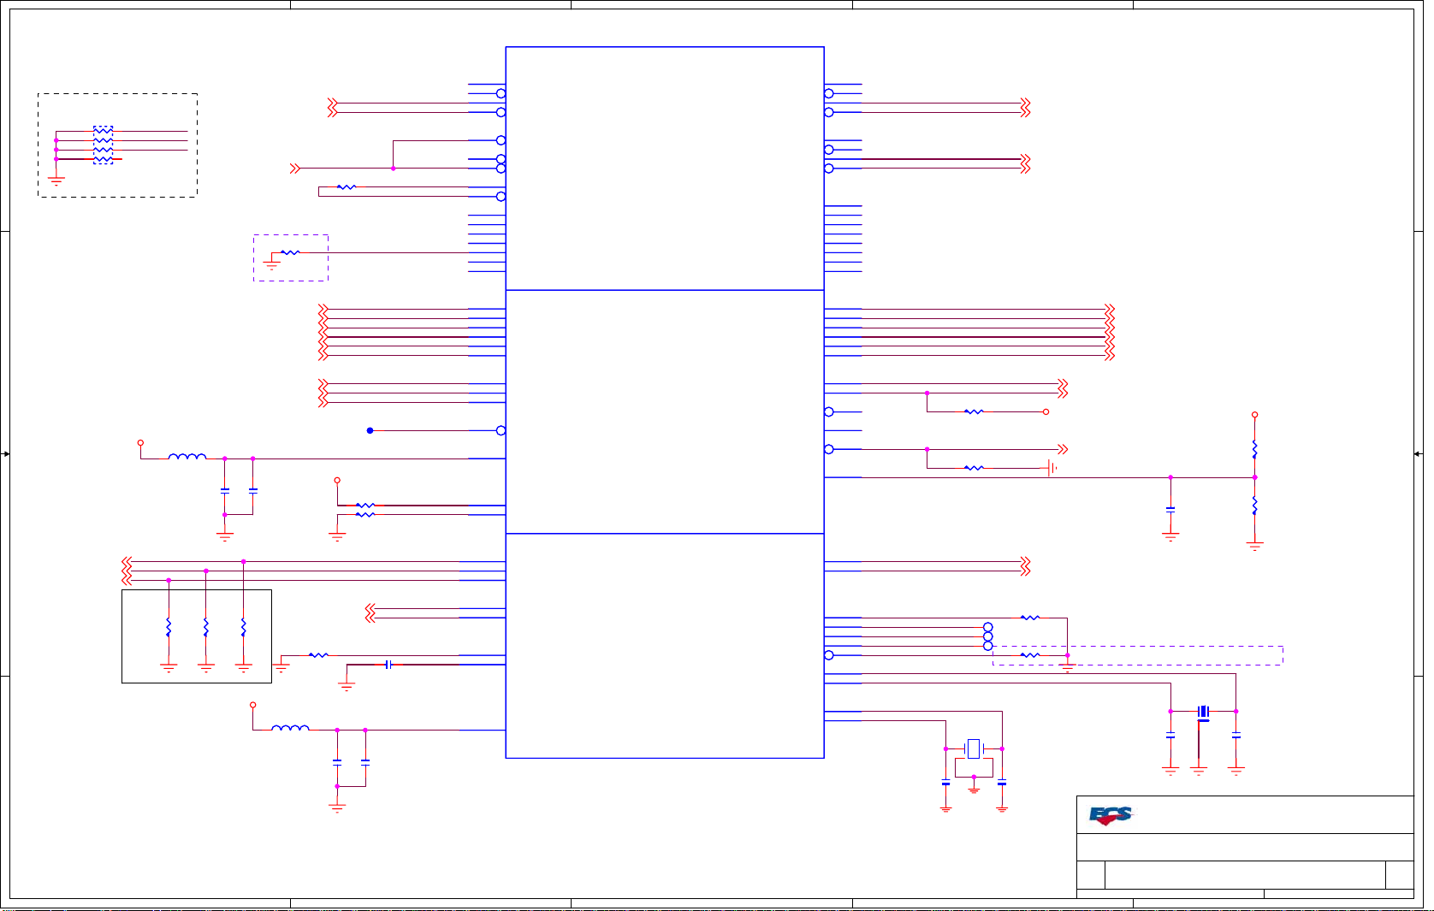The height and width of the screenshot is (911, 1434).
Task: Select the resistor inside the small purple dashed box
Action: coord(290,252)
